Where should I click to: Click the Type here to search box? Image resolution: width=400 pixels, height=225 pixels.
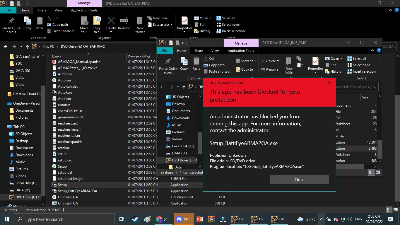[x=64, y=219]
